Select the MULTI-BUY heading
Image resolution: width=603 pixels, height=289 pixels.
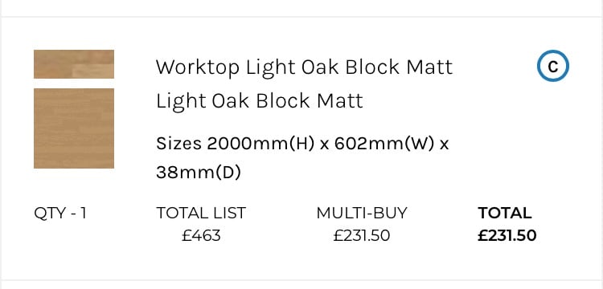click(362, 213)
